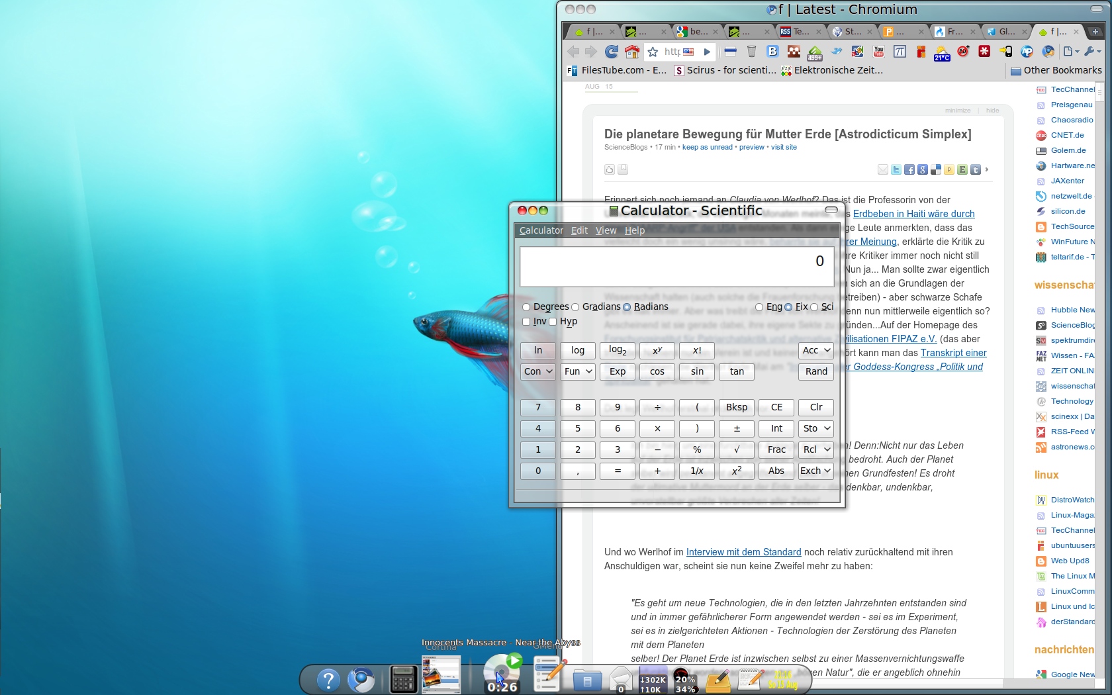Open a new tab in Chromium
Image resolution: width=1112 pixels, height=695 pixels.
point(1095,31)
